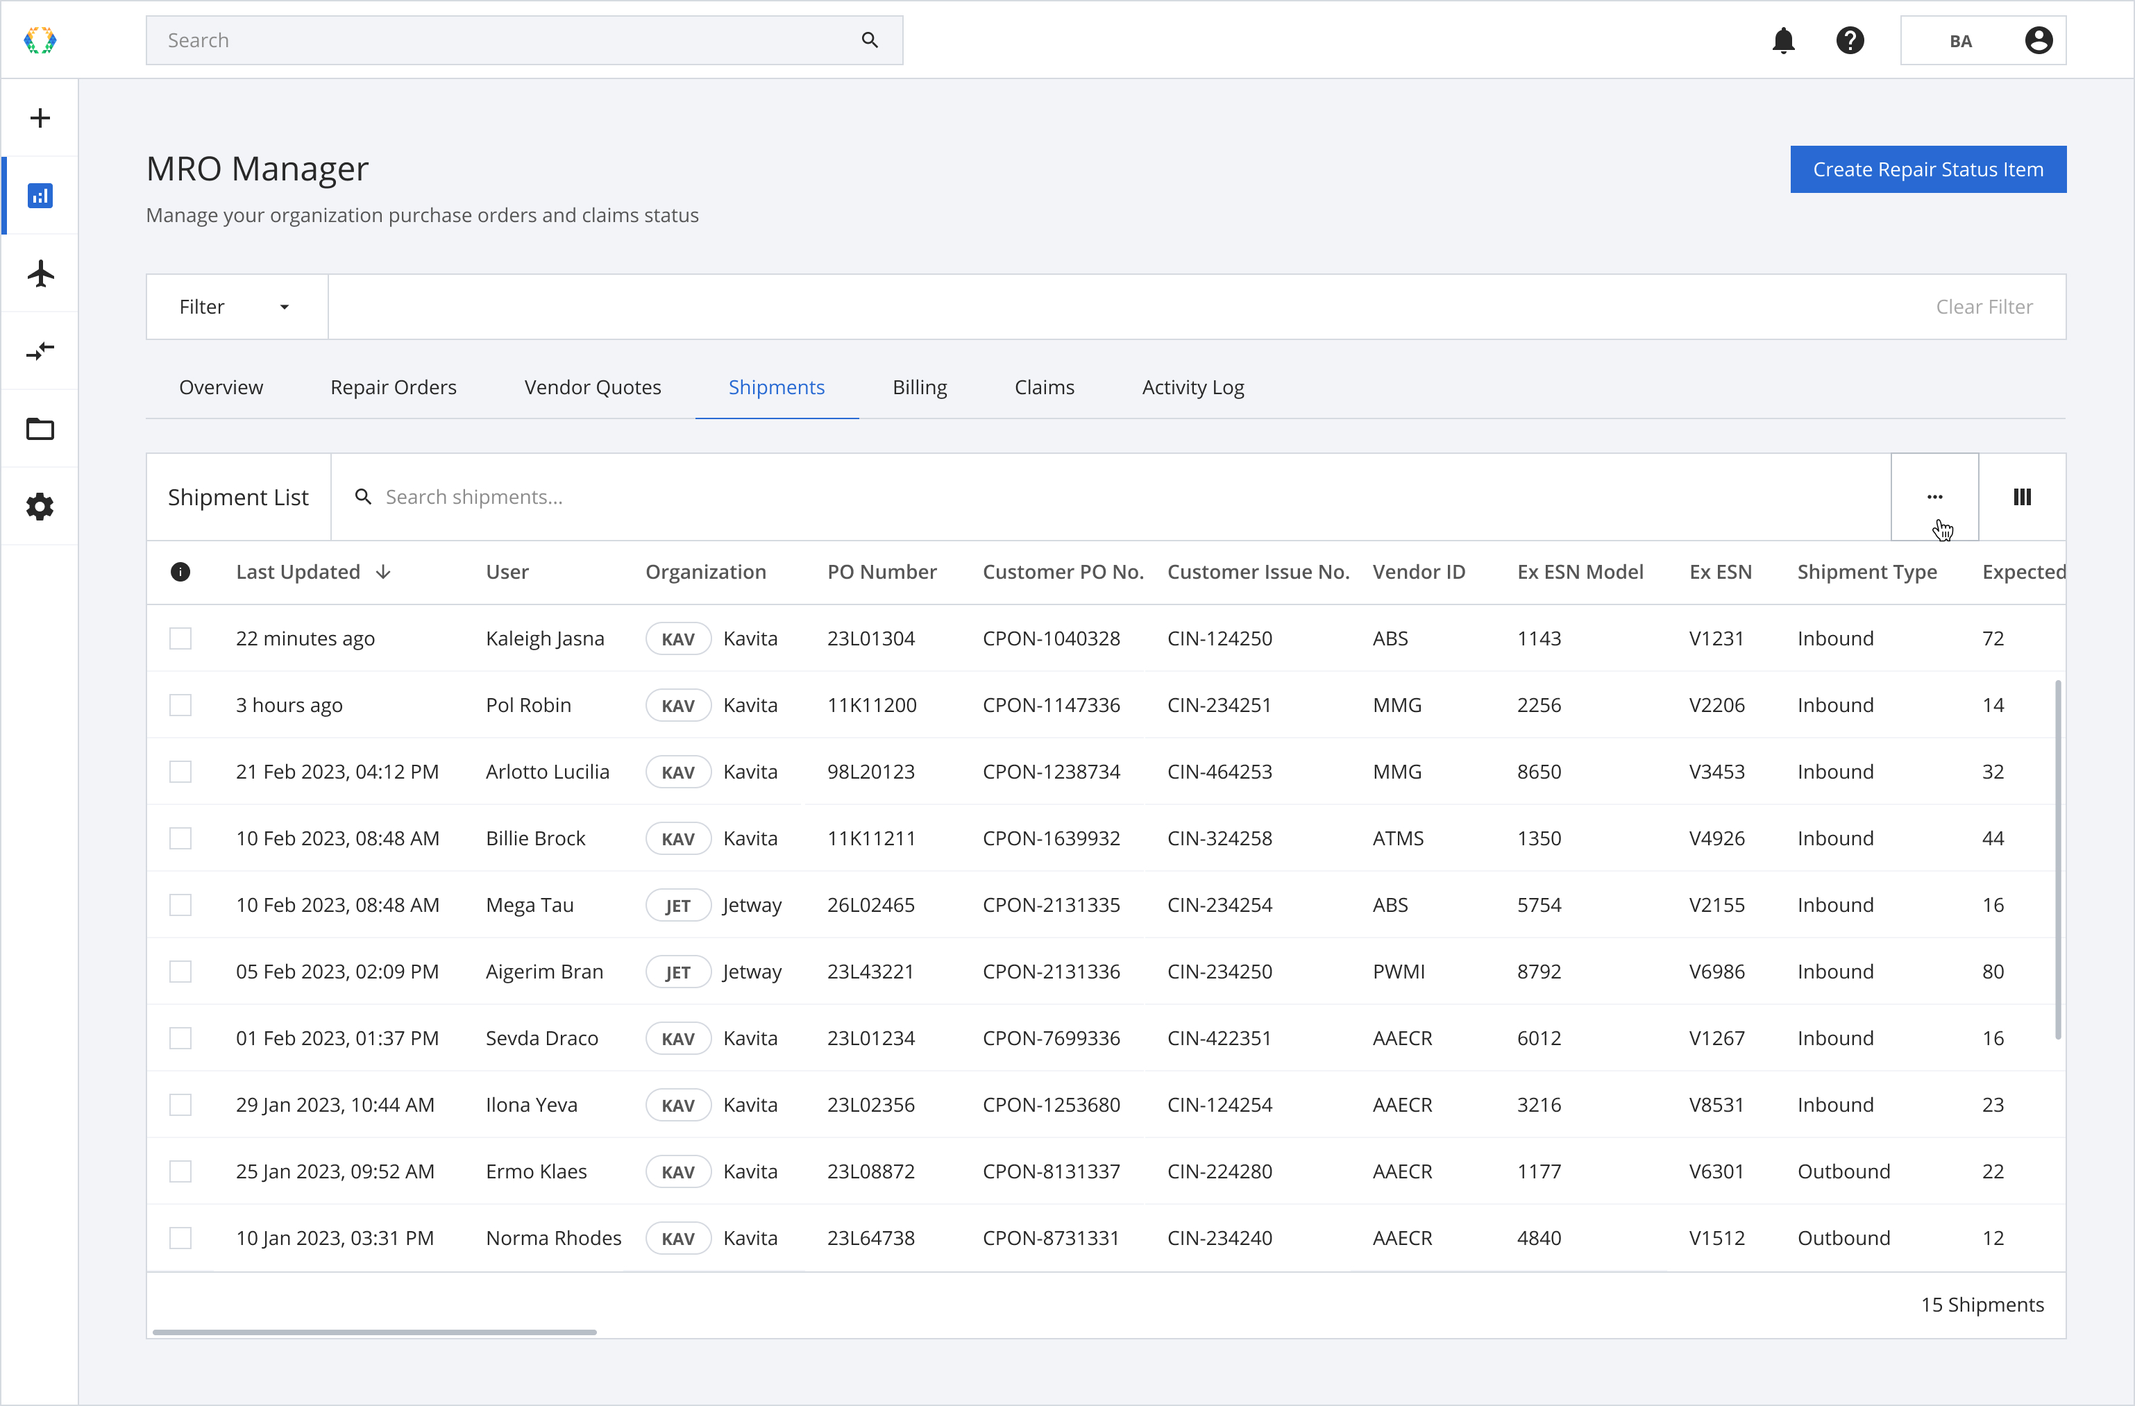The height and width of the screenshot is (1406, 2135).
Task: Check the Billie Brock row checkbox
Action: 180,838
